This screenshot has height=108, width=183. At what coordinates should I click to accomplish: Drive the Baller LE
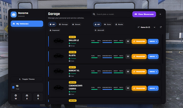coord(153,41)
